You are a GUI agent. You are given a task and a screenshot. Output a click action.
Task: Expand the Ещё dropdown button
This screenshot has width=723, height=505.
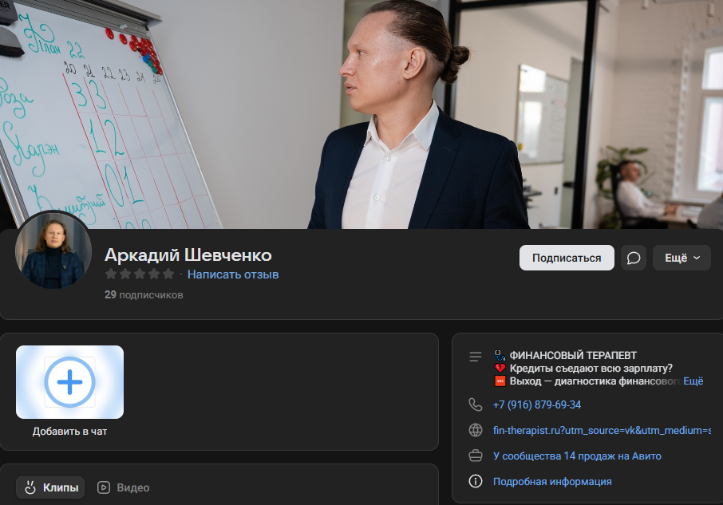682,258
